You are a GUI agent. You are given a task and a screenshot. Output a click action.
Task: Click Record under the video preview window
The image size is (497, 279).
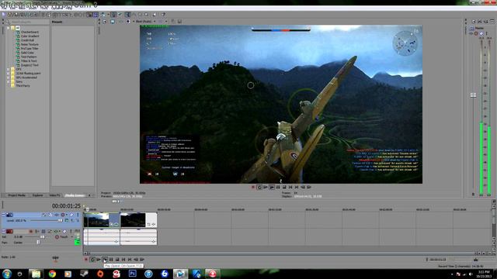[253, 188]
